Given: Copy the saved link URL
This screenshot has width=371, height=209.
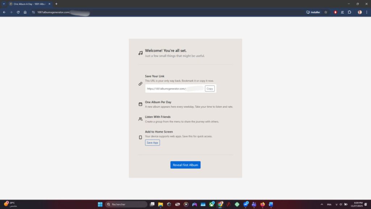Looking at the screenshot, I should tap(209, 89).
